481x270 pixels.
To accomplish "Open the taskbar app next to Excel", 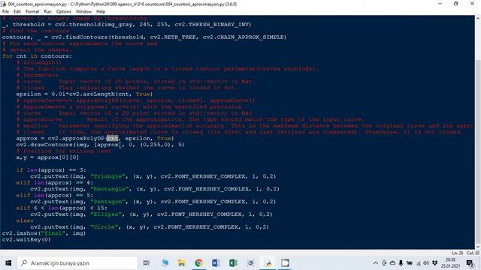I will (x=250, y=263).
